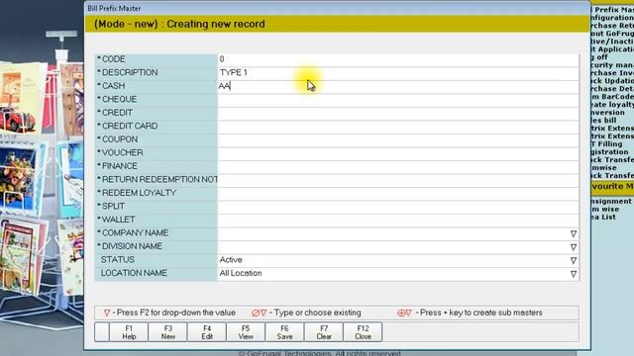Click the REDEEM LOYALTY input field
Viewport: 634px width, 356px height.
tap(398, 193)
